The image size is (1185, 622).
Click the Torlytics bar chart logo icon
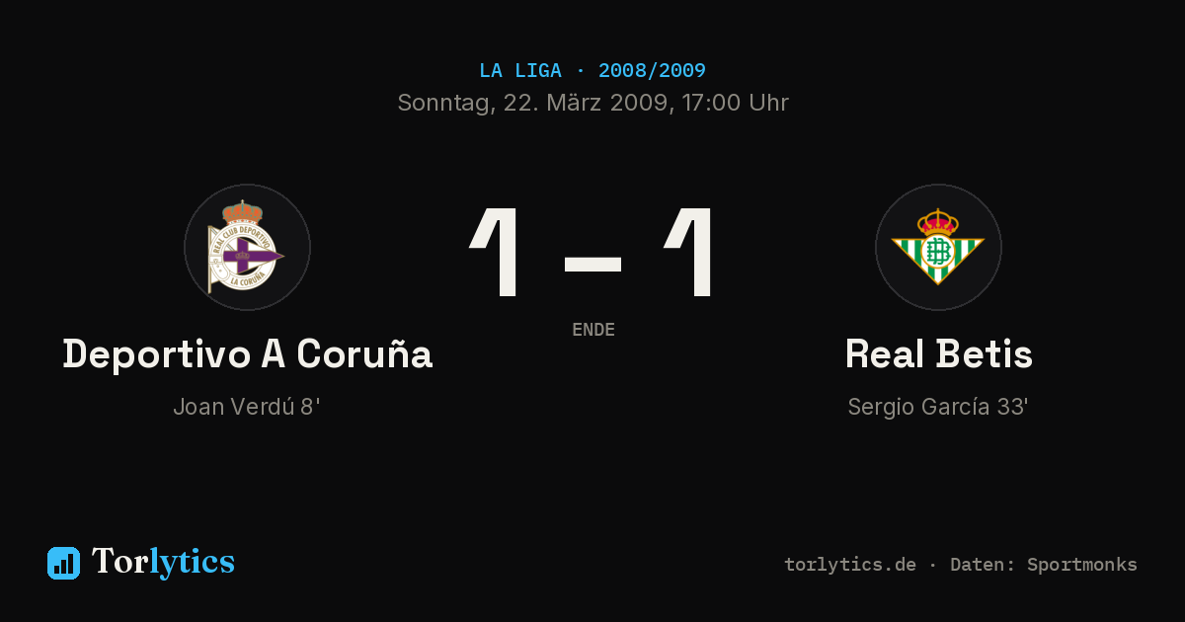[63, 563]
